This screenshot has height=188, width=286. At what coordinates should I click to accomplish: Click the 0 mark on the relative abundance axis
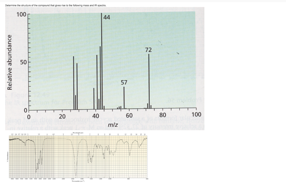(x=25, y=109)
